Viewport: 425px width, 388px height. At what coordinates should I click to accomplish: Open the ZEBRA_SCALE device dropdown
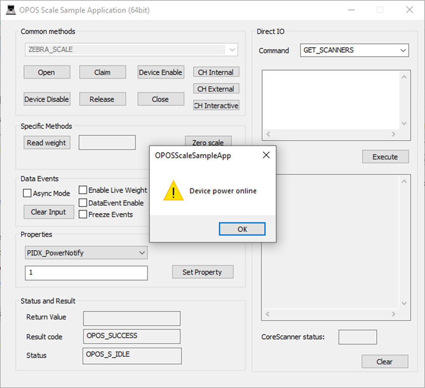click(132, 50)
